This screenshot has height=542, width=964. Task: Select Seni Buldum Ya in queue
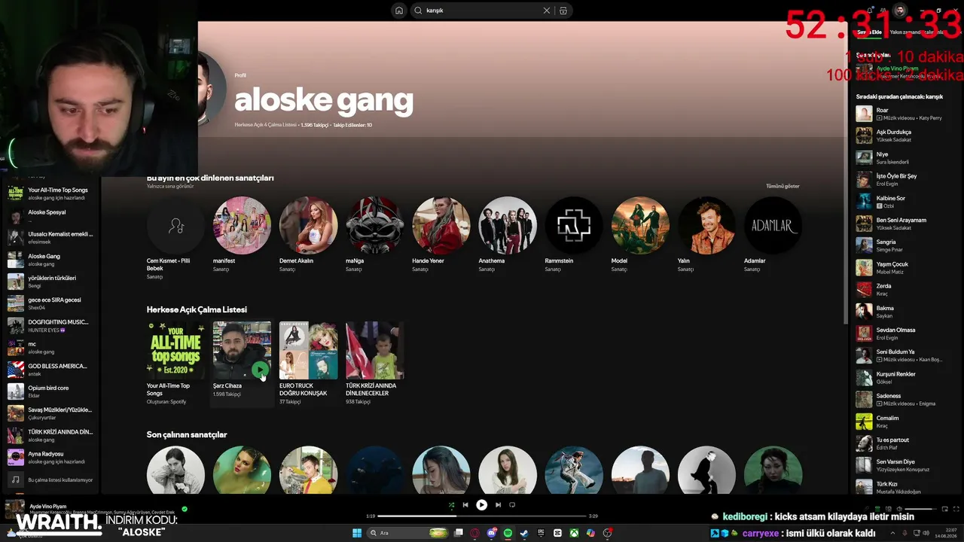(907, 355)
